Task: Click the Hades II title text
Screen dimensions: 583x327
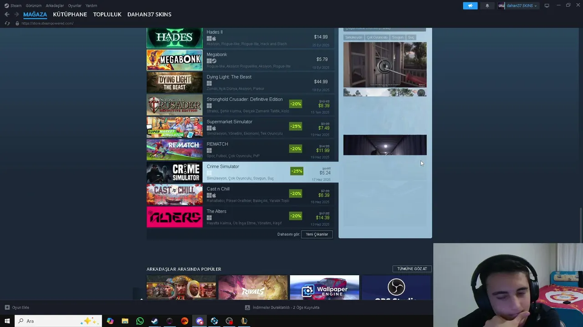Action: [x=215, y=32]
